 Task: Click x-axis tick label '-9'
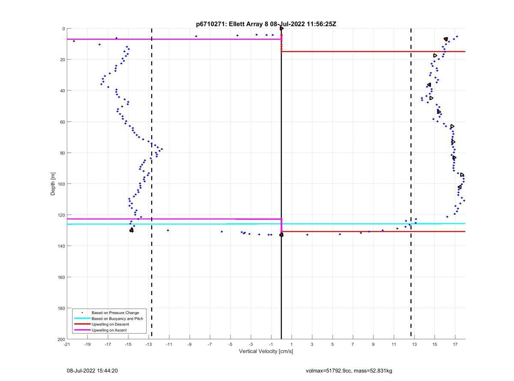point(189,344)
